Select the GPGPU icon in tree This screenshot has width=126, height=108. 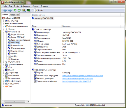pyautogui.click(x=9, y=56)
